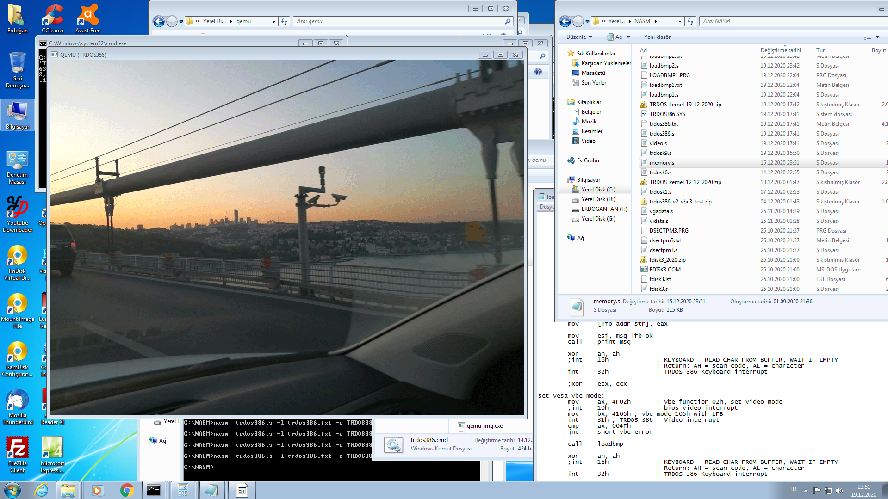The height and width of the screenshot is (499, 888).
Task: Sort files by the Tür column
Action: [x=820, y=50]
